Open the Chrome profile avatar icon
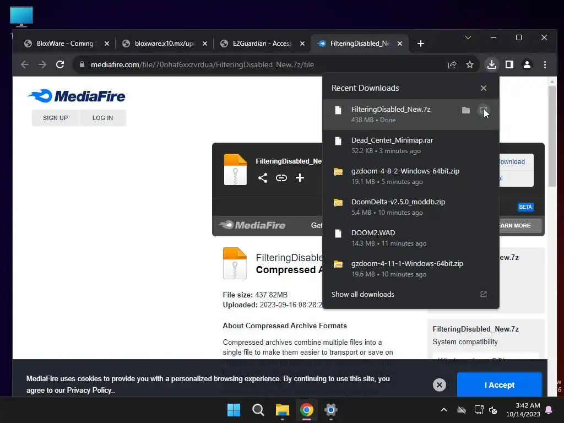This screenshot has height=423, width=564. coord(527,65)
